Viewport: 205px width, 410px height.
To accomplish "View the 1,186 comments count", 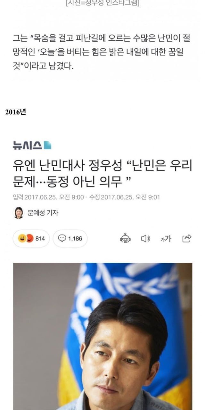I will tap(75, 239).
